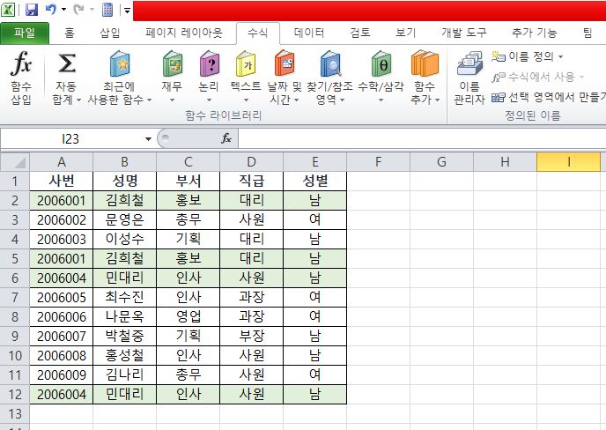606x430 pixels.
Task: Open the Financial (재무) functions book
Action: click(x=173, y=63)
